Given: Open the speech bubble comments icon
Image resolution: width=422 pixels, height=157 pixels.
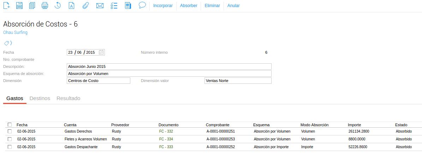Looking at the screenshot, I should (142, 5).
